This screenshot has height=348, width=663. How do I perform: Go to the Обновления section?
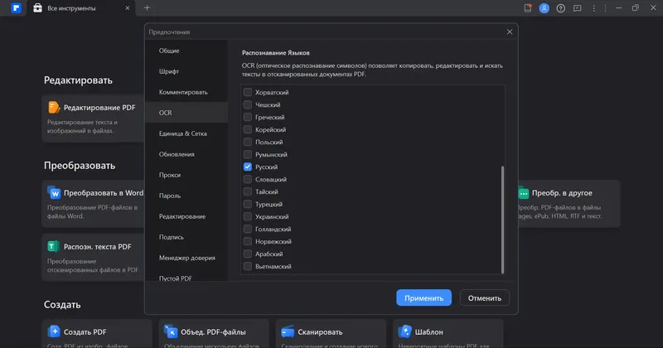[186, 154]
